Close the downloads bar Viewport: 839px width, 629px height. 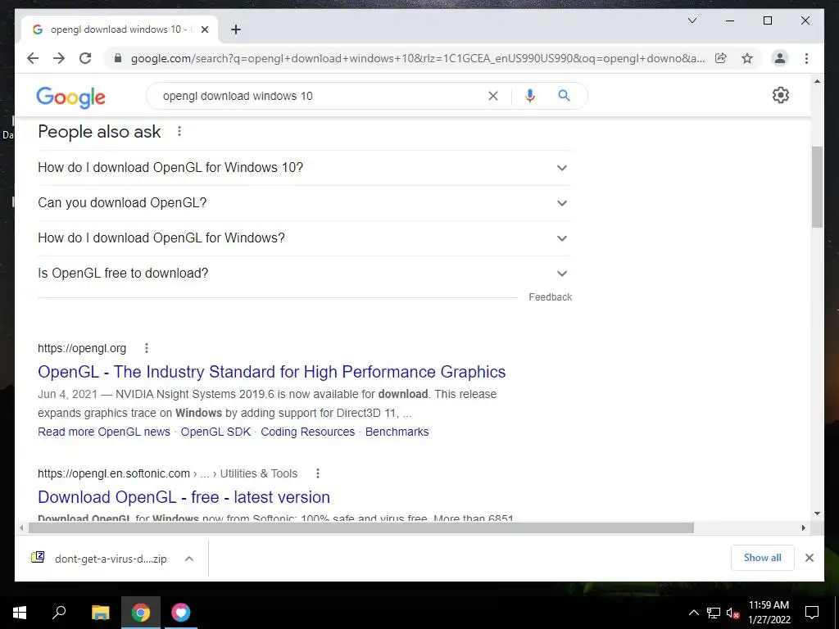tap(809, 558)
